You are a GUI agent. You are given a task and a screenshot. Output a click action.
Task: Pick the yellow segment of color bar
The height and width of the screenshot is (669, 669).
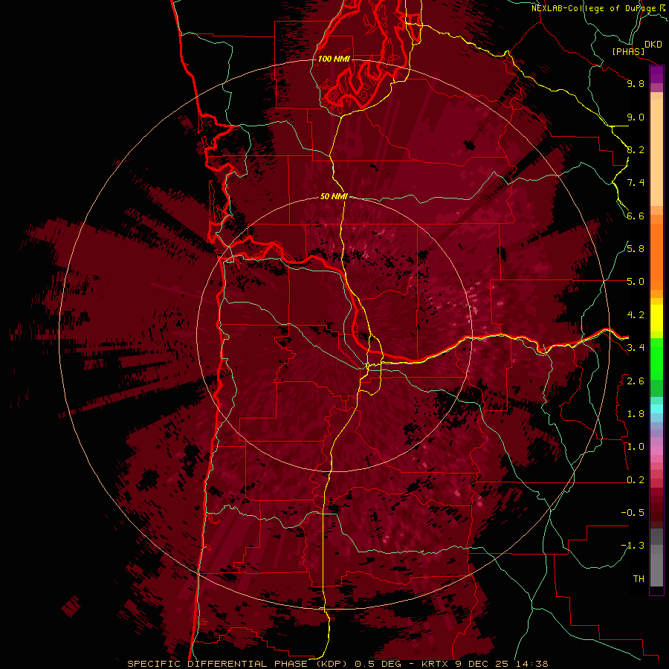point(656,318)
